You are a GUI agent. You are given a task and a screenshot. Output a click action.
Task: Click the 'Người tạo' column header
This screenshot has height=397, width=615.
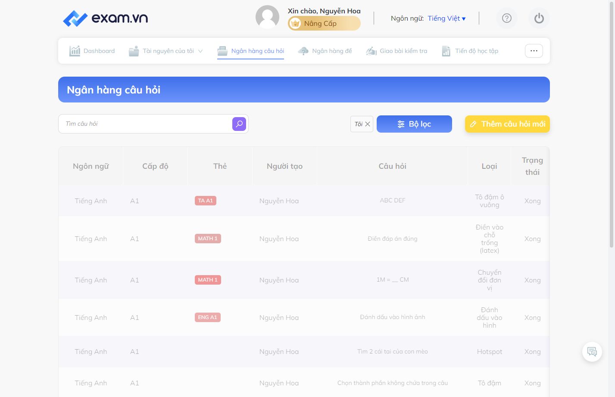(x=284, y=166)
